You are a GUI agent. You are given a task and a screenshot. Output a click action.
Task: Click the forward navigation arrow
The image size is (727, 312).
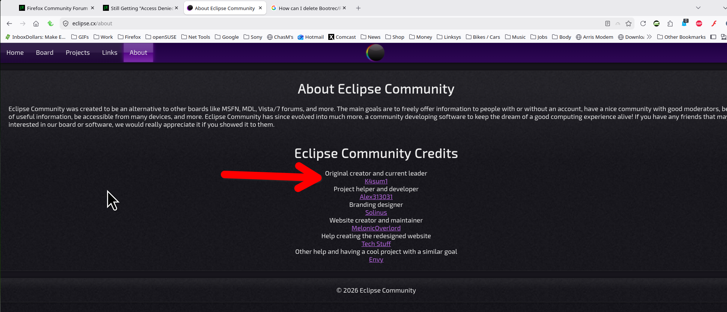(x=23, y=23)
